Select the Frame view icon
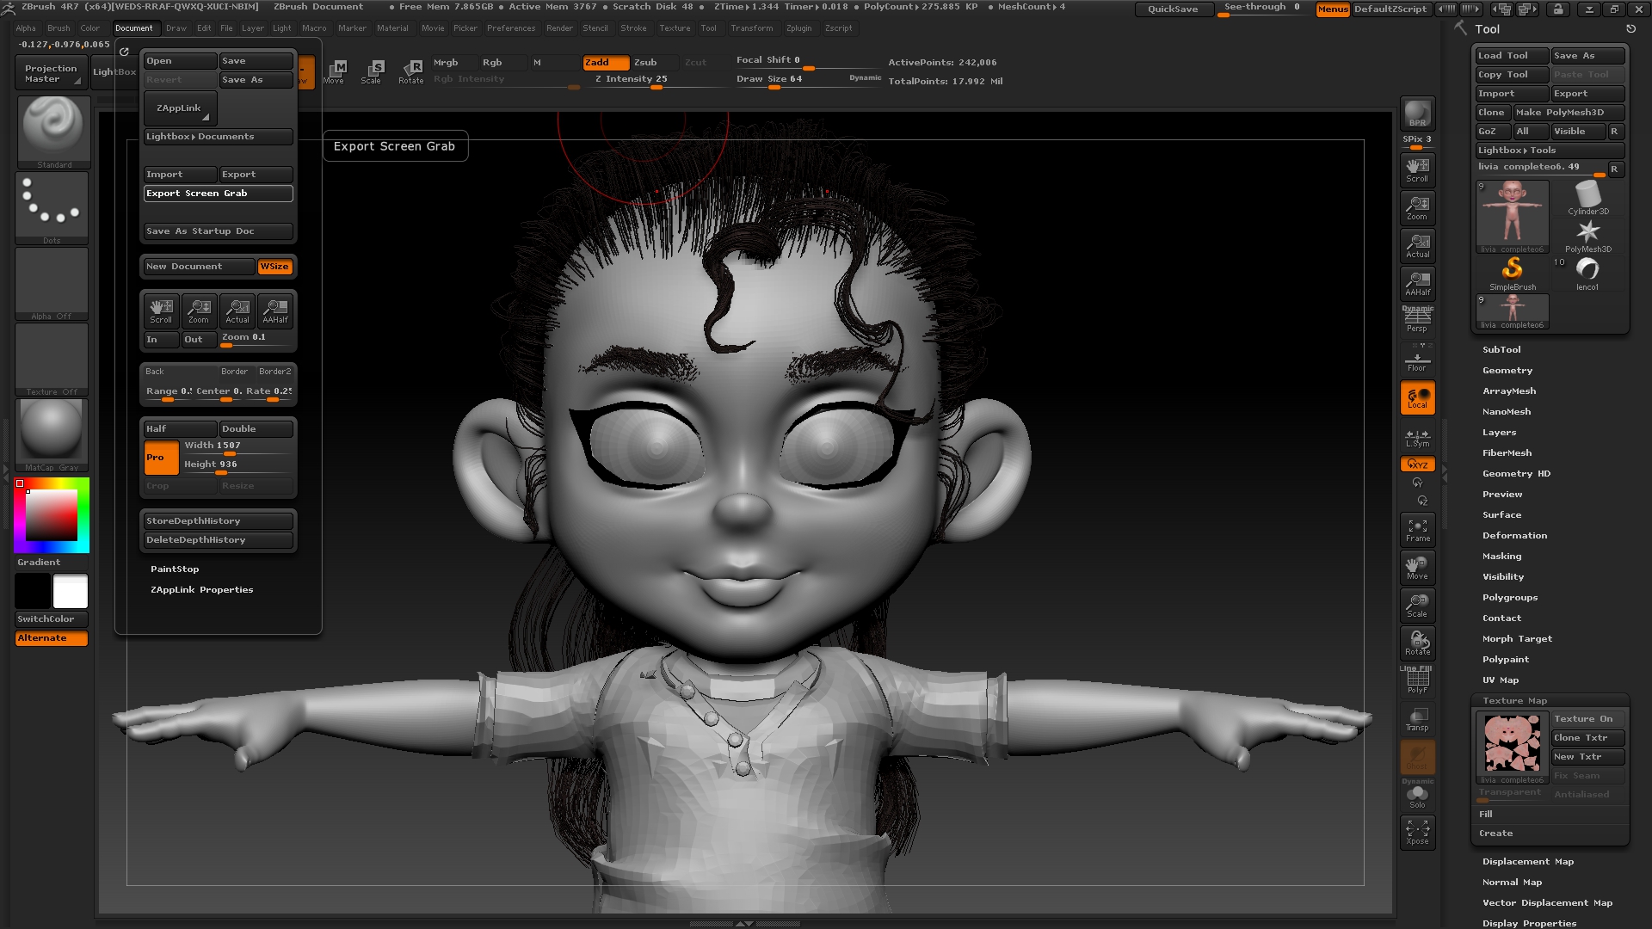The image size is (1652, 929). (1417, 530)
